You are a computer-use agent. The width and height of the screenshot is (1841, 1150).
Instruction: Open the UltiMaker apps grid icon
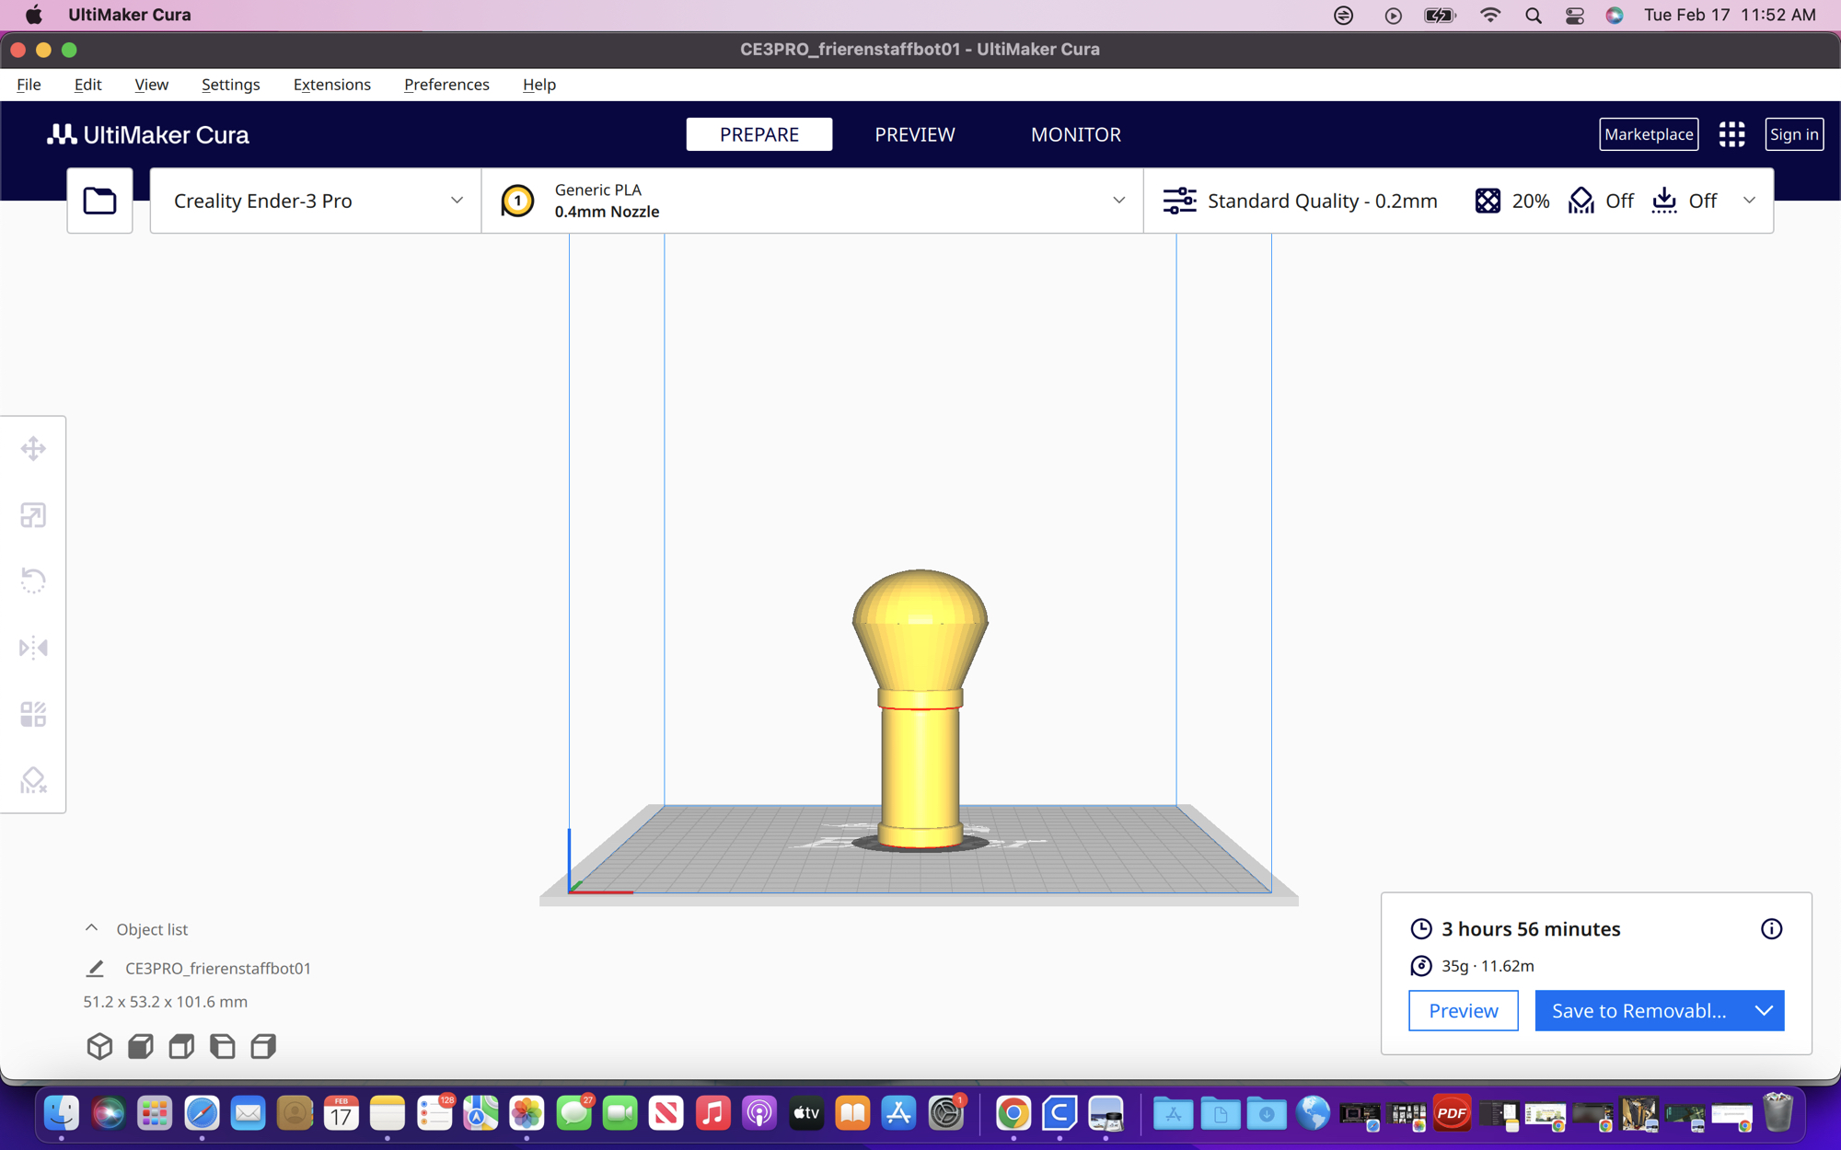pos(1731,134)
